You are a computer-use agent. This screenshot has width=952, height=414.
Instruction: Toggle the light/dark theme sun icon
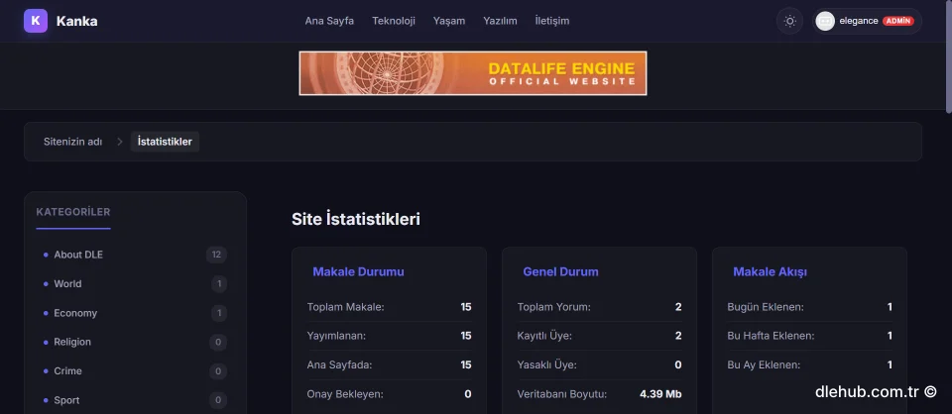[789, 21]
